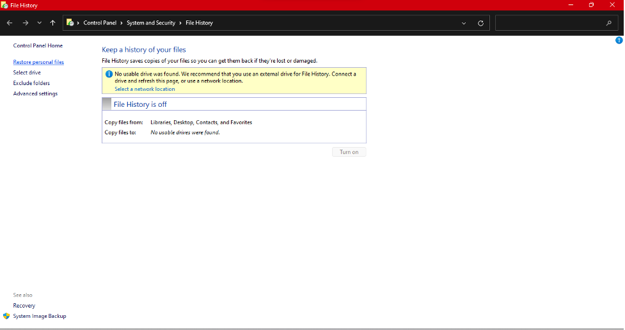The image size is (625, 330).
Task: Go back using the Back arrow
Action: pos(10,23)
